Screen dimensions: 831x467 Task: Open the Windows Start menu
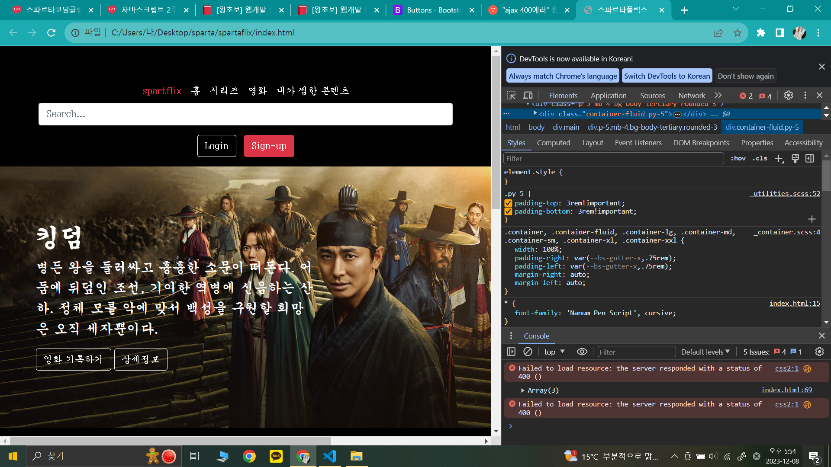click(13, 456)
